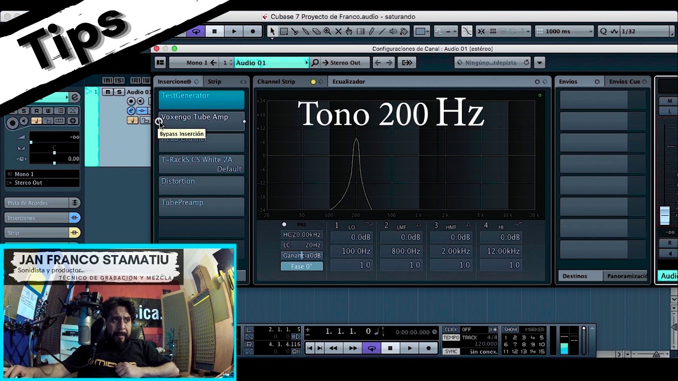Image resolution: width=678 pixels, height=381 pixels.
Task: Bypass the Voxengo Tube Amp insert
Action: click(159, 121)
